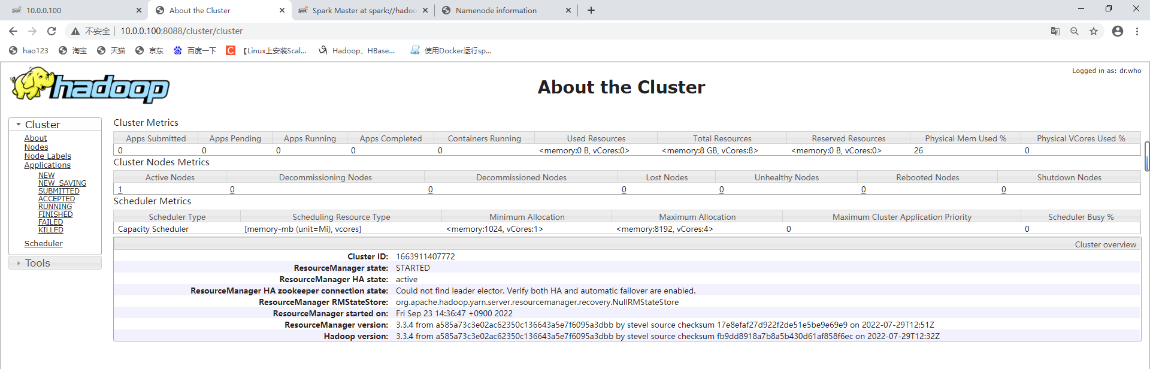Open the 百度一下 bookmark
Screen dimensions: 1150x369
(195, 51)
